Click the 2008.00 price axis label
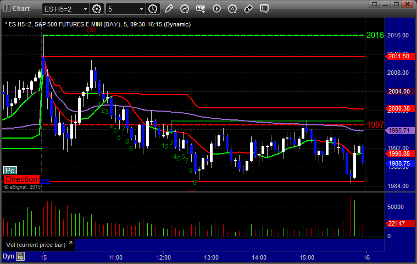 point(398,73)
